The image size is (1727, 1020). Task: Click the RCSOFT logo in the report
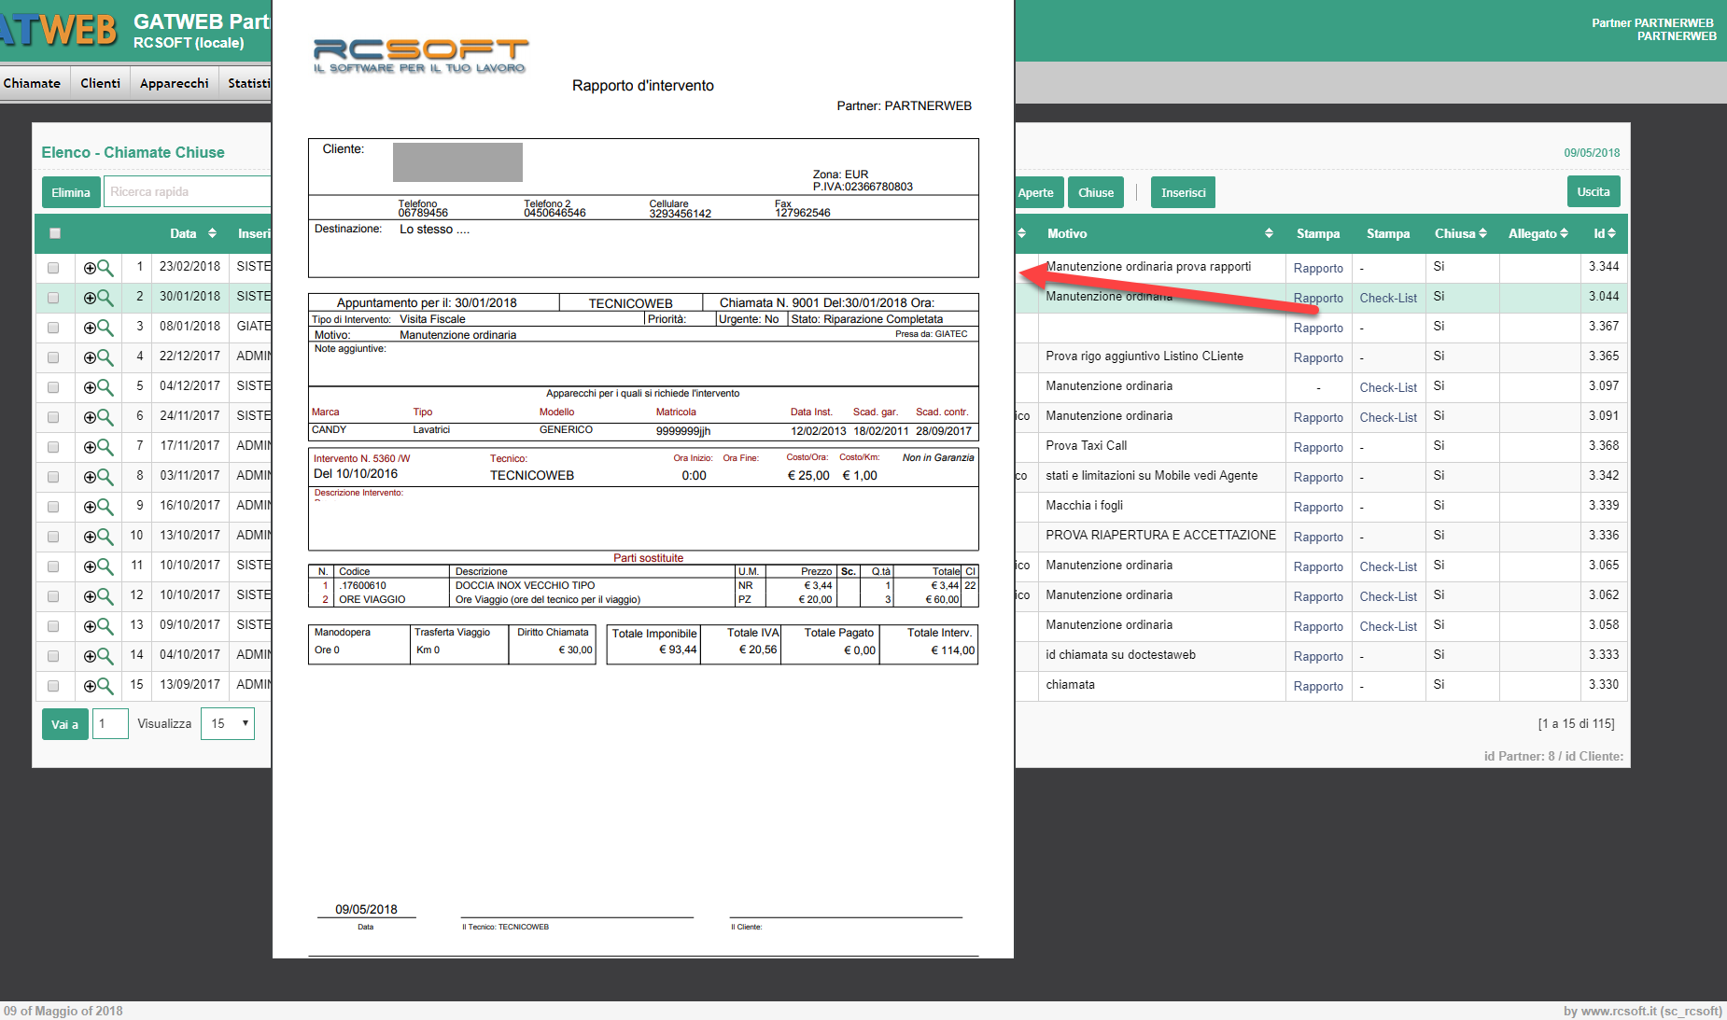click(421, 56)
